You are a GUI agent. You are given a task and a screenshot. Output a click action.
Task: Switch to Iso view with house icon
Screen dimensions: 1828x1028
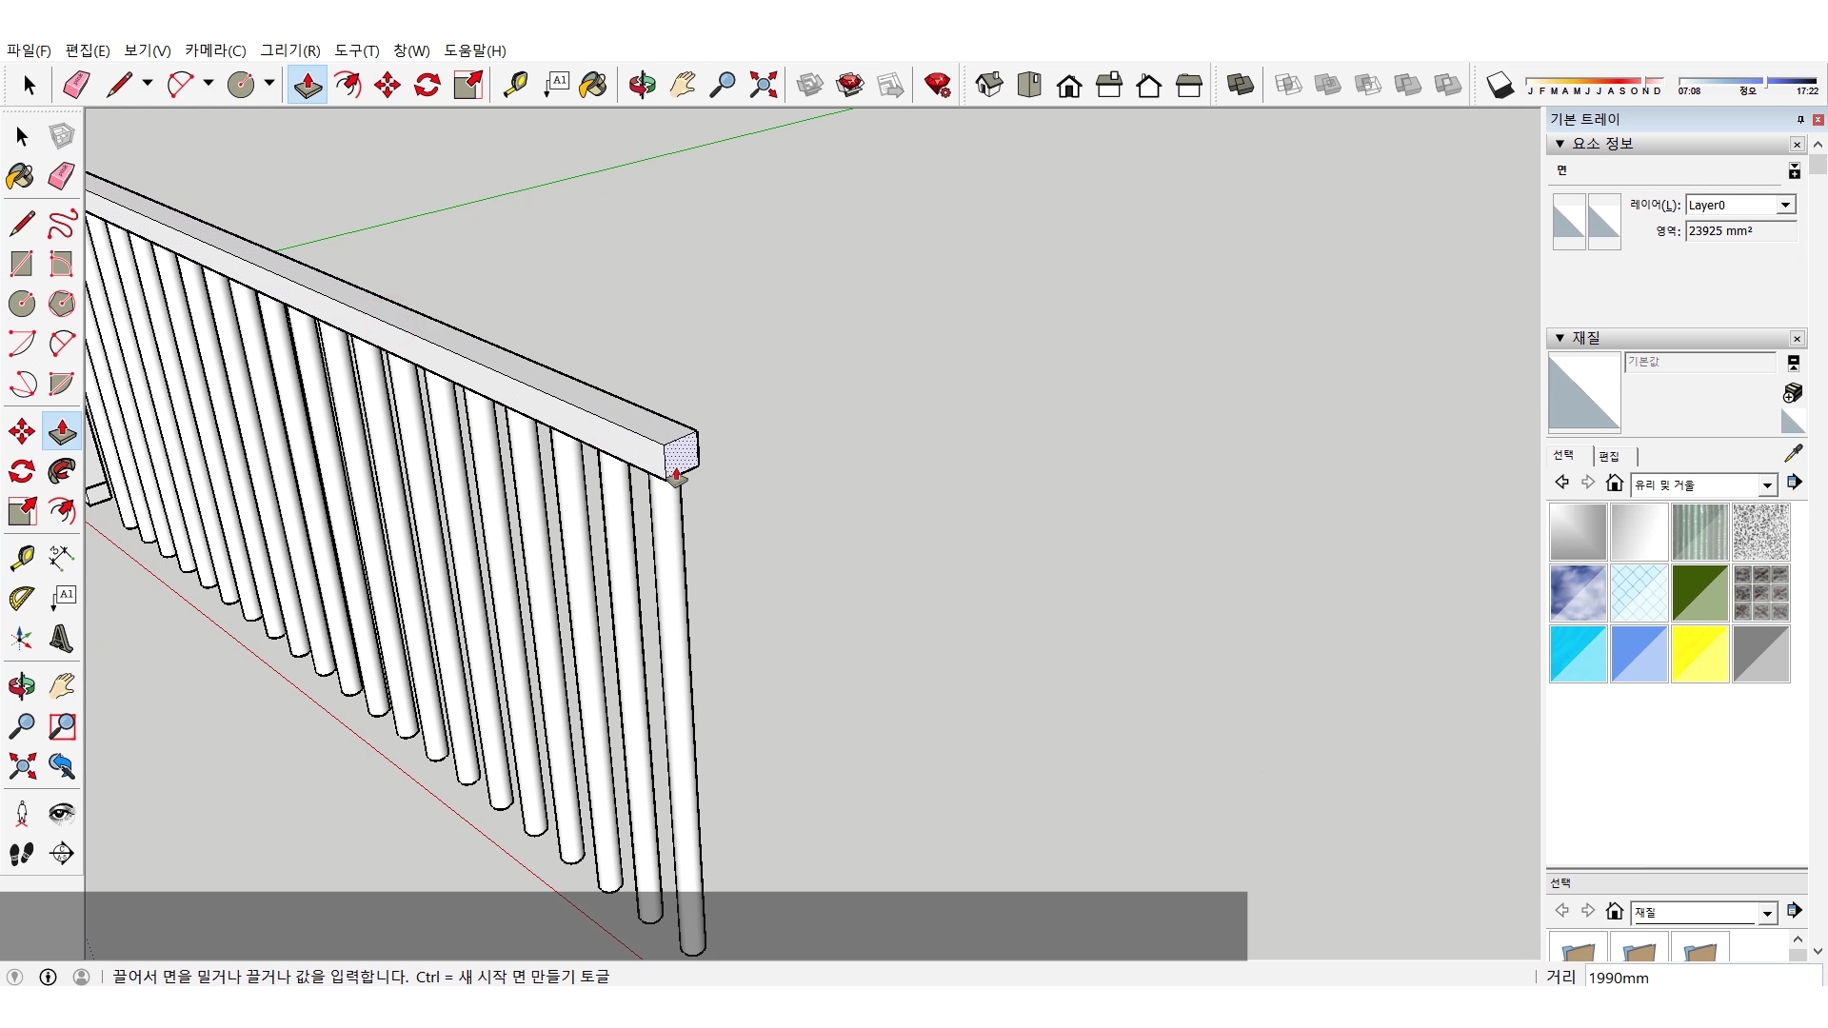[989, 85]
